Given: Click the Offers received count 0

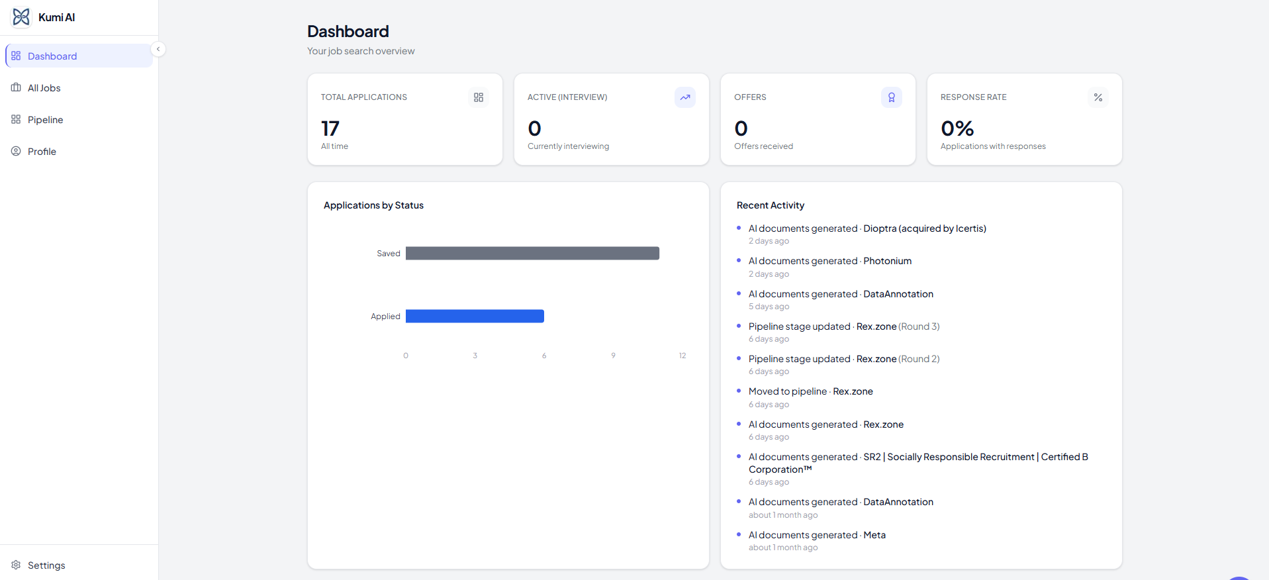Looking at the screenshot, I should (x=741, y=128).
